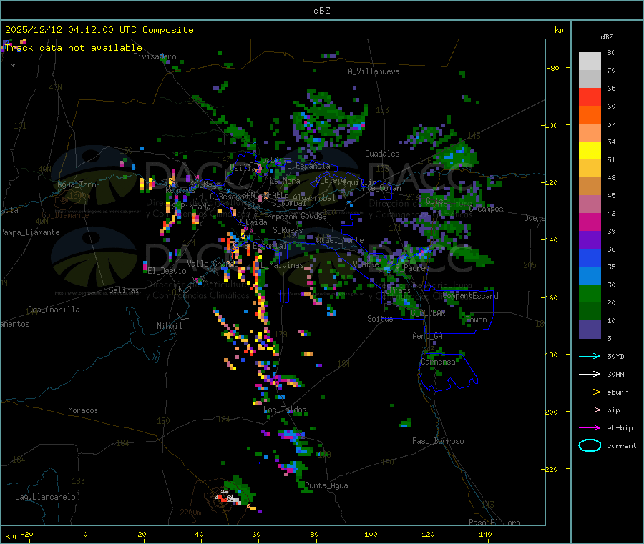The height and width of the screenshot is (544, 644).
Task: Click the legend value '57'
Action: [x=611, y=124]
